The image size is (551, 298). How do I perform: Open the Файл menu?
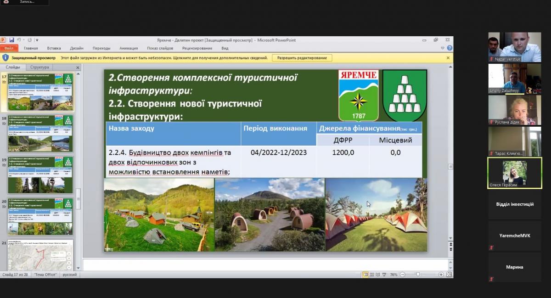[x=9, y=48]
